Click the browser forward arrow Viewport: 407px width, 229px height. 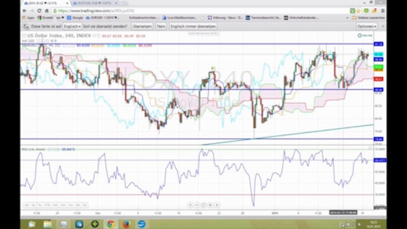click(32, 10)
